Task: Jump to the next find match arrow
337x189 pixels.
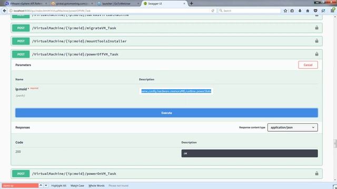Action: pyautogui.click(x=46, y=185)
